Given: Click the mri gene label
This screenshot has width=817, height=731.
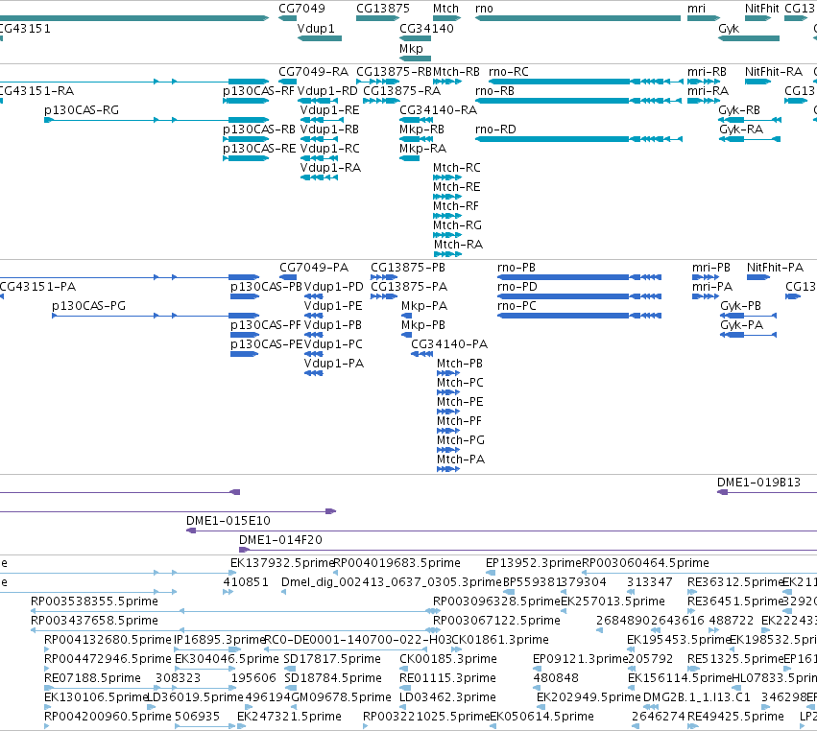Looking at the screenshot, I should [696, 9].
